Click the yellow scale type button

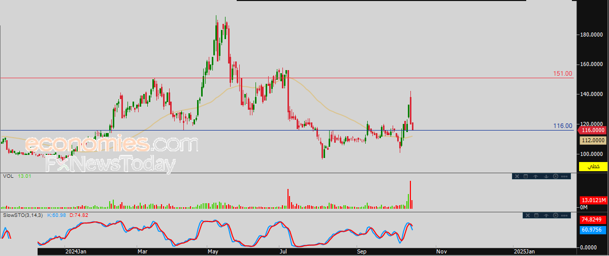click(x=593, y=166)
